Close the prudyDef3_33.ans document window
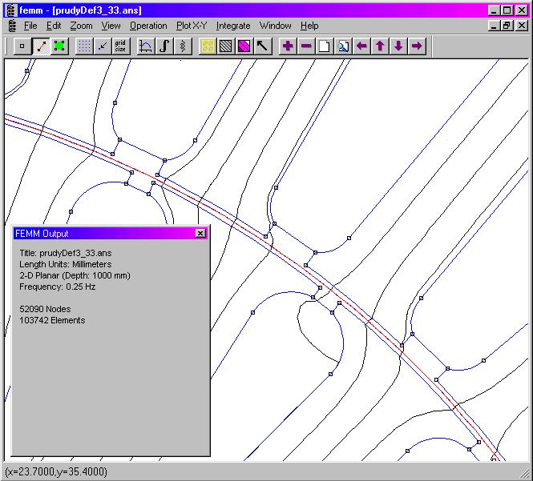This screenshot has height=481, width=533. pyautogui.click(x=522, y=26)
